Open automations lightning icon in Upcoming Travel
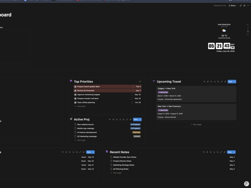Image resolution: width=251 pixels, height=188 pixels. [x=211, y=81]
